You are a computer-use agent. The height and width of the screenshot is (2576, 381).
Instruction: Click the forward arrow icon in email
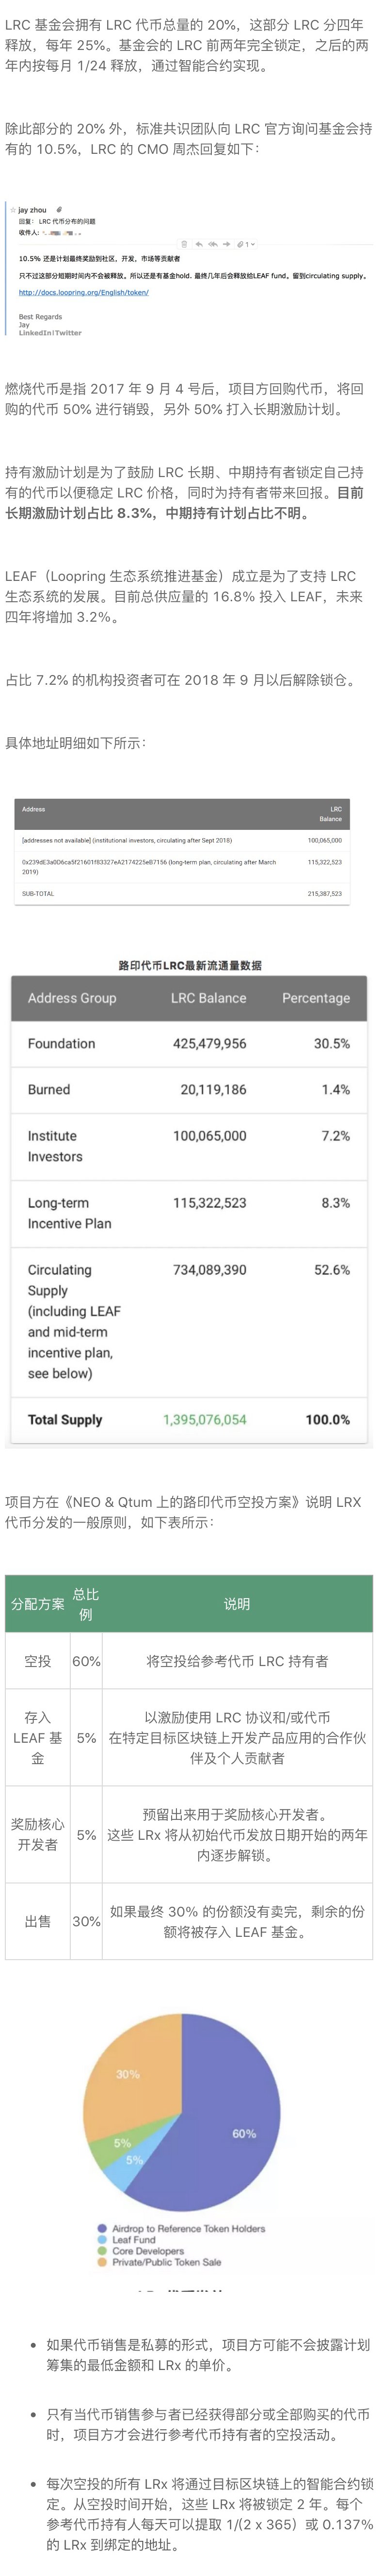click(227, 243)
